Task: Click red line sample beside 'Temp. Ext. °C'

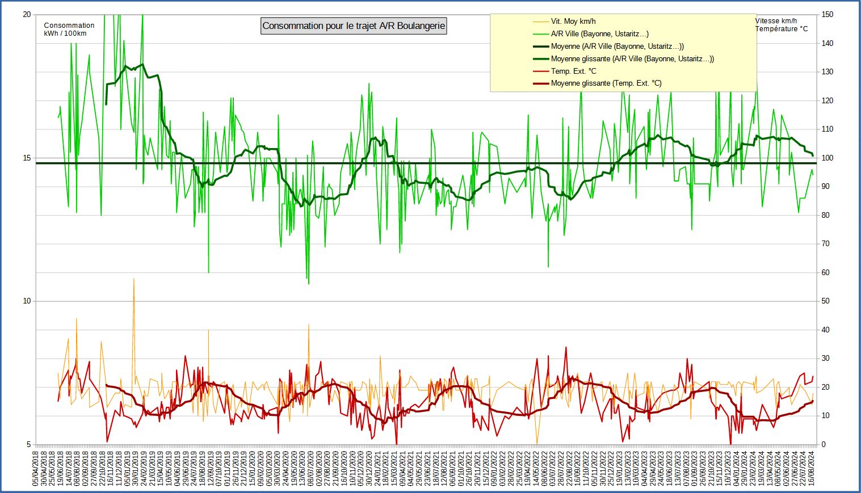Action: point(540,71)
